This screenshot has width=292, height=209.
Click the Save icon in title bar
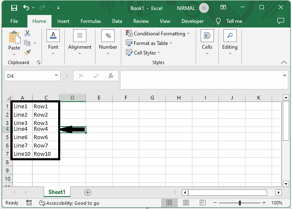pyautogui.click(x=14, y=8)
